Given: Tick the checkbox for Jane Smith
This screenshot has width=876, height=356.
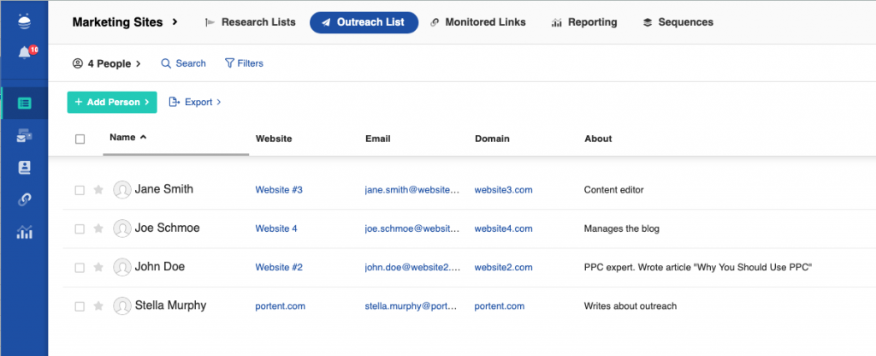Looking at the screenshot, I should 80,191.
